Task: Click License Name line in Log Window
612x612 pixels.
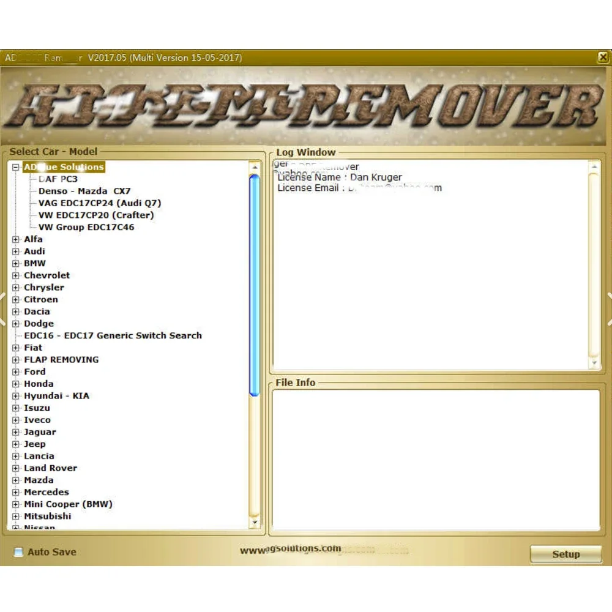Action: [x=340, y=177]
